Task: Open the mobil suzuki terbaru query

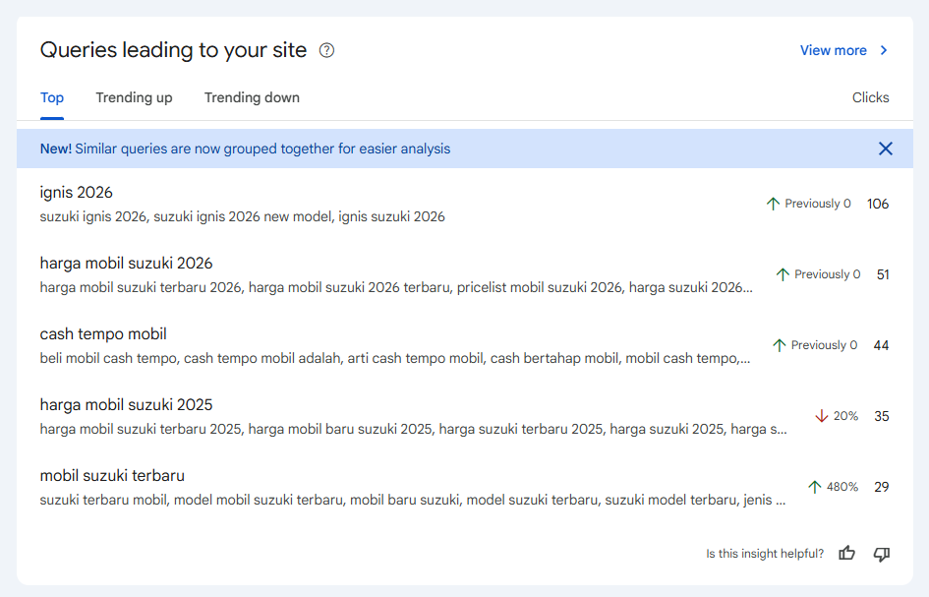Action: [x=112, y=476]
